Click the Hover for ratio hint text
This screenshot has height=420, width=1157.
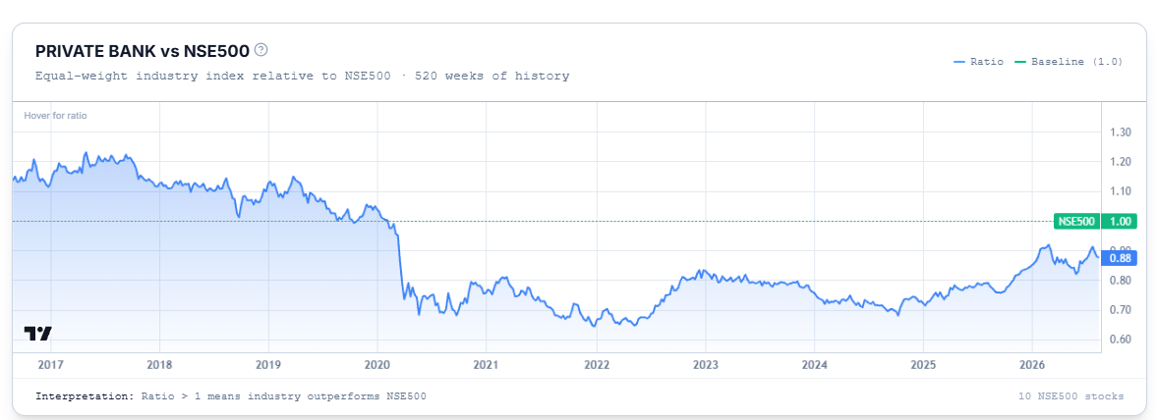point(56,116)
